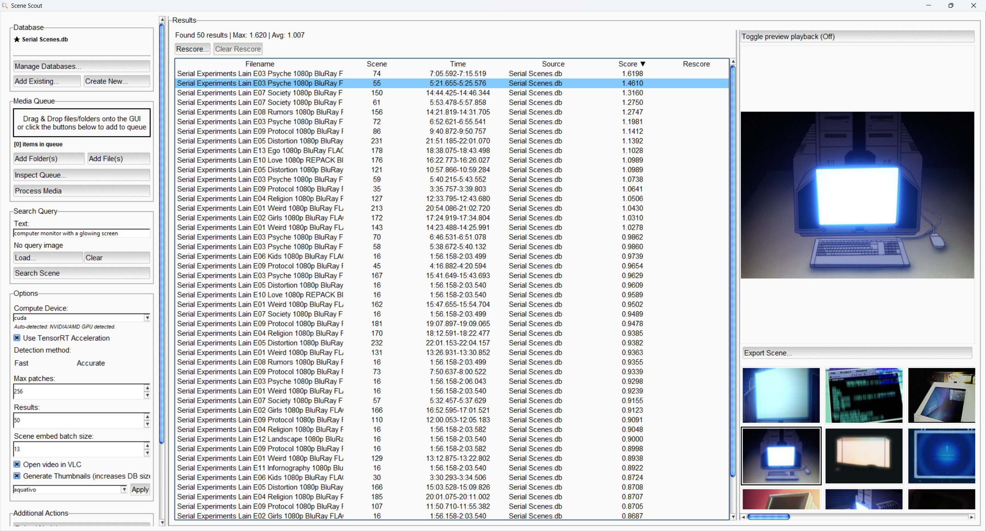986x531 pixels.
Task: Click the thumbnail strip scroll-right arrow
Action: pyautogui.click(x=972, y=517)
